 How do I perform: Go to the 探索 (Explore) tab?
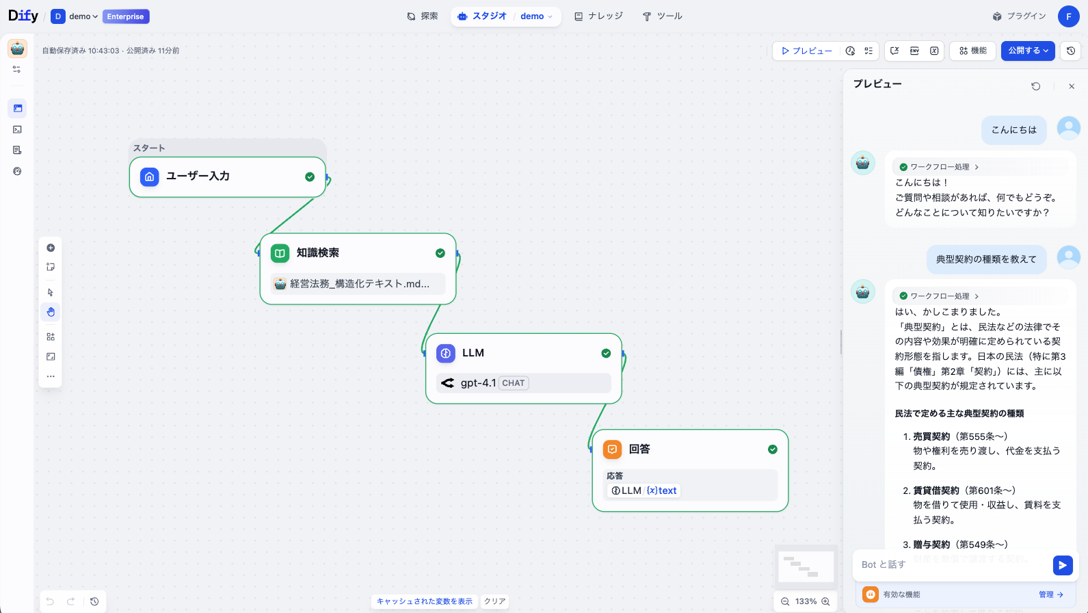pyautogui.click(x=423, y=16)
